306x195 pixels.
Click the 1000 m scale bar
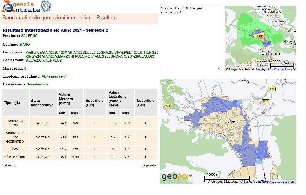(x=227, y=178)
